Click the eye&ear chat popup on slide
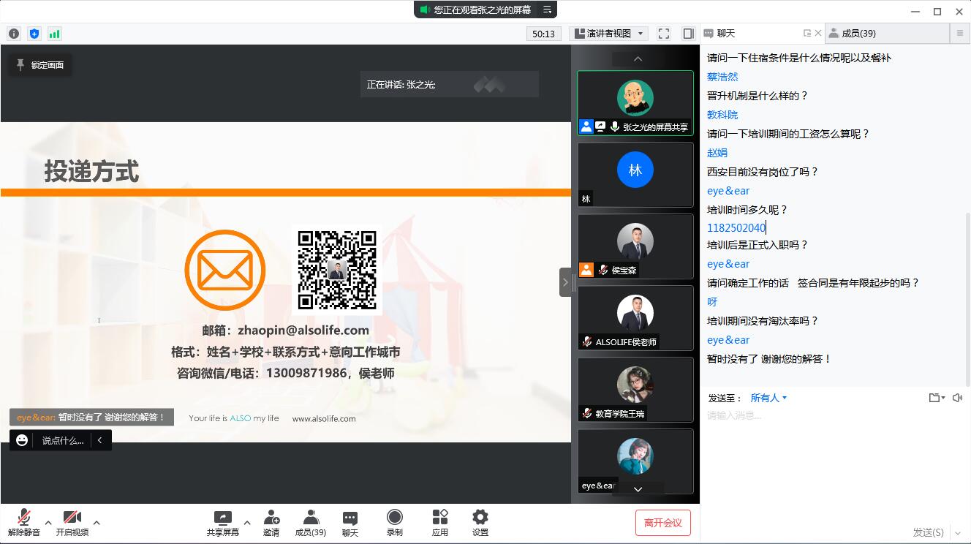 click(91, 418)
